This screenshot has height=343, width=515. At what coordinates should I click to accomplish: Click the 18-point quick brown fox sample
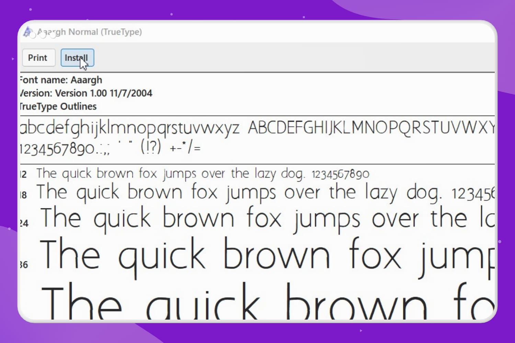(x=266, y=192)
